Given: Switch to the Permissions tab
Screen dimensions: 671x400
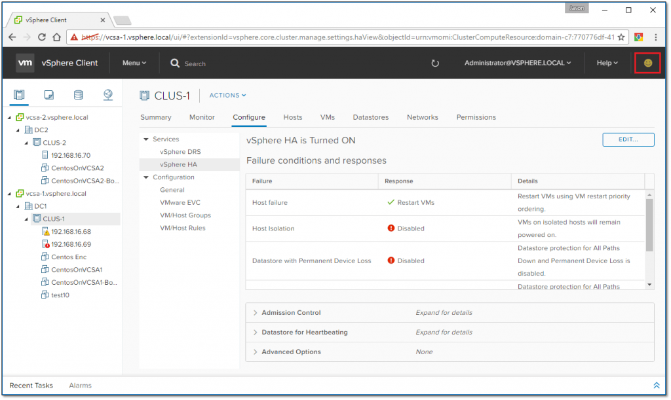Looking at the screenshot, I should pyautogui.click(x=476, y=118).
